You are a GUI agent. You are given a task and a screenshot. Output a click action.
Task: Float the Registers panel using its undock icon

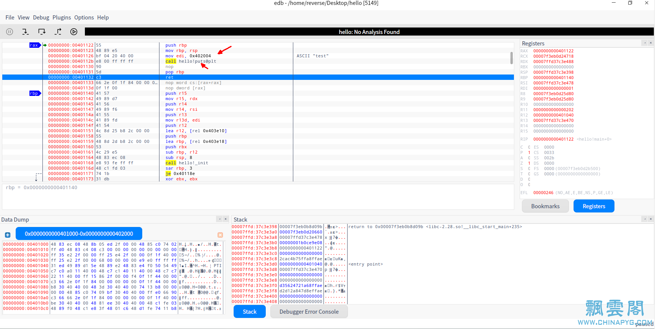645,43
